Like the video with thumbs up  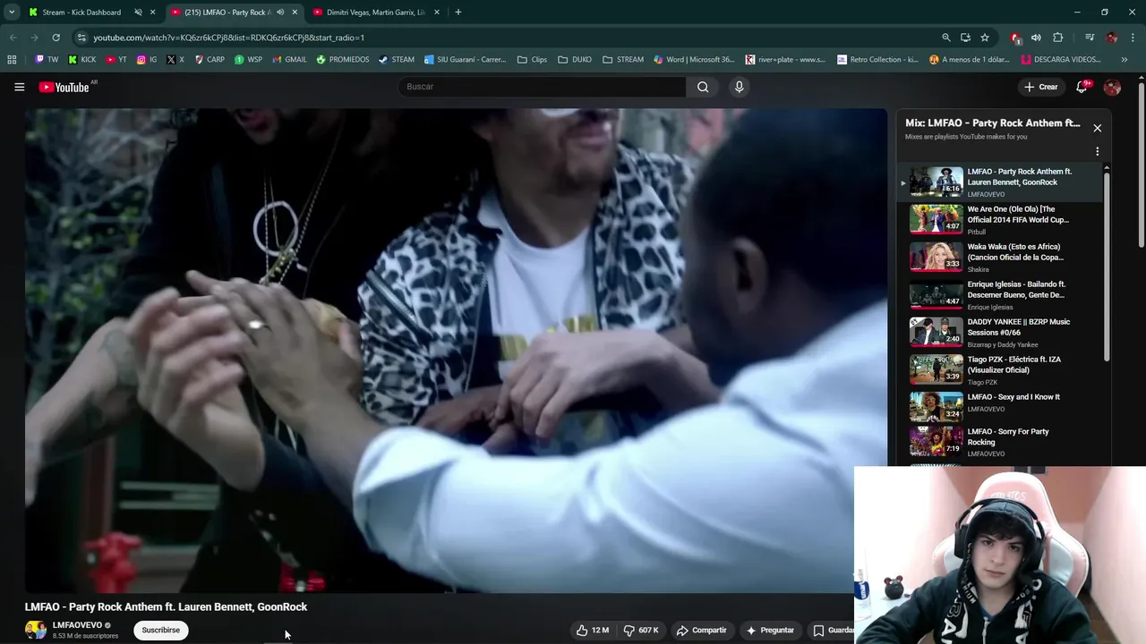click(593, 630)
